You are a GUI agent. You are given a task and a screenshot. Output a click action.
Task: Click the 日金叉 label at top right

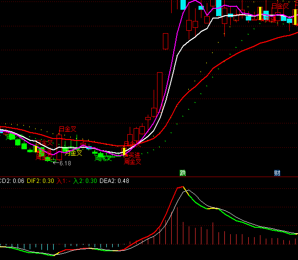click(280, 6)
